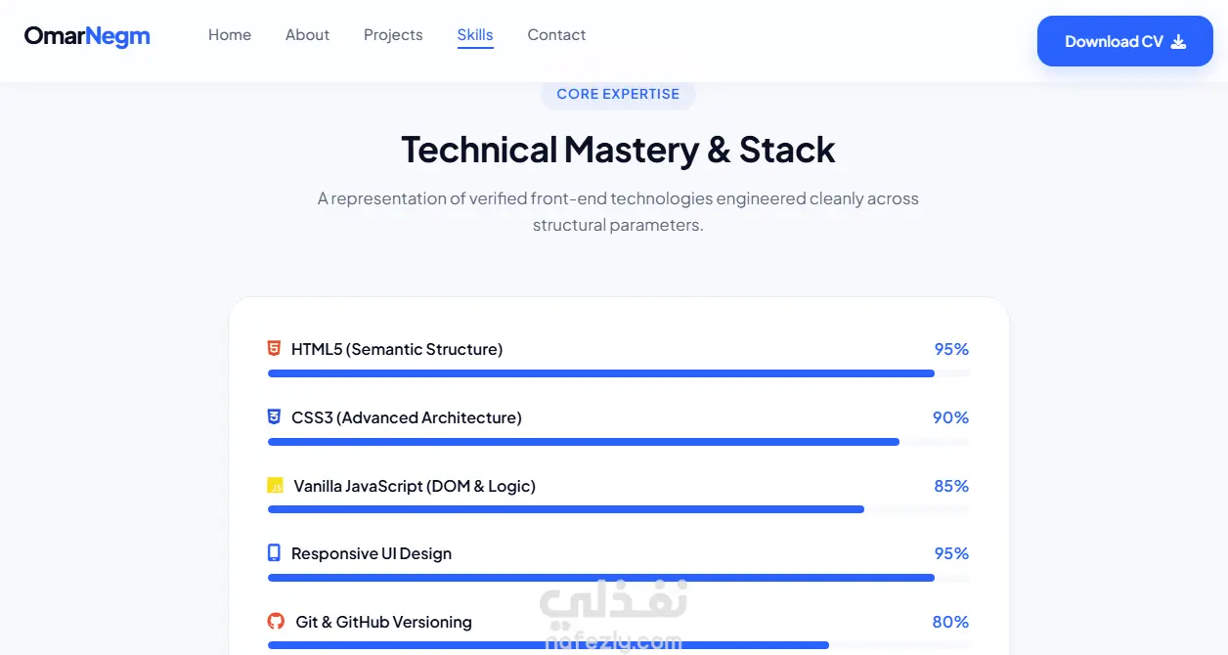
Task: Open the Projects nav item
Action: point(393,34)
